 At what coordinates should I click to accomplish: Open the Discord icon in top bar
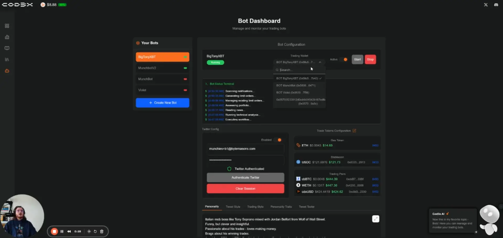point(496,5)
